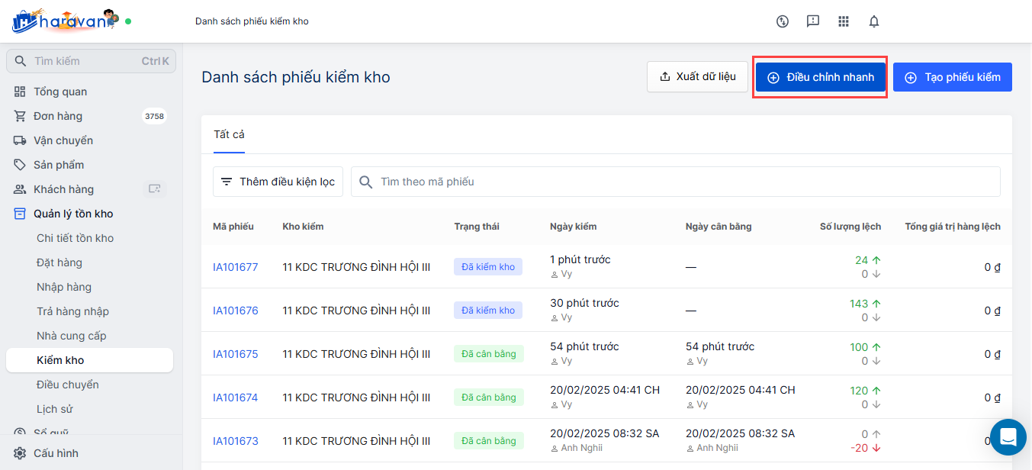
Task: Click the Vận chuyển truck icon
Action: [x=20, y=140]
